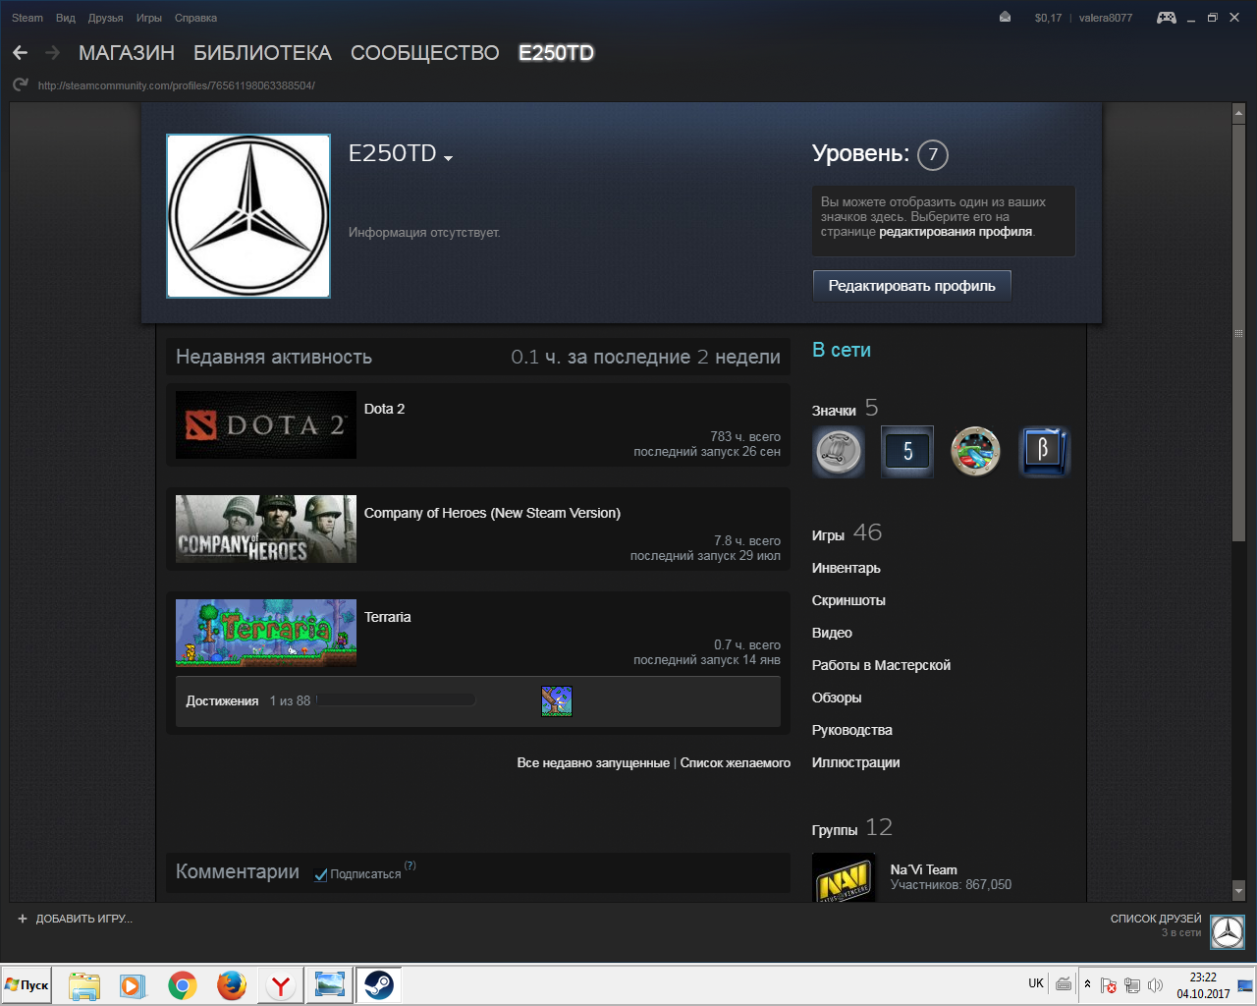Open Google Chrome from the taskbar
This screenshot has height=1006, width=1257.
pyautogui.click(x=183, y=984)
